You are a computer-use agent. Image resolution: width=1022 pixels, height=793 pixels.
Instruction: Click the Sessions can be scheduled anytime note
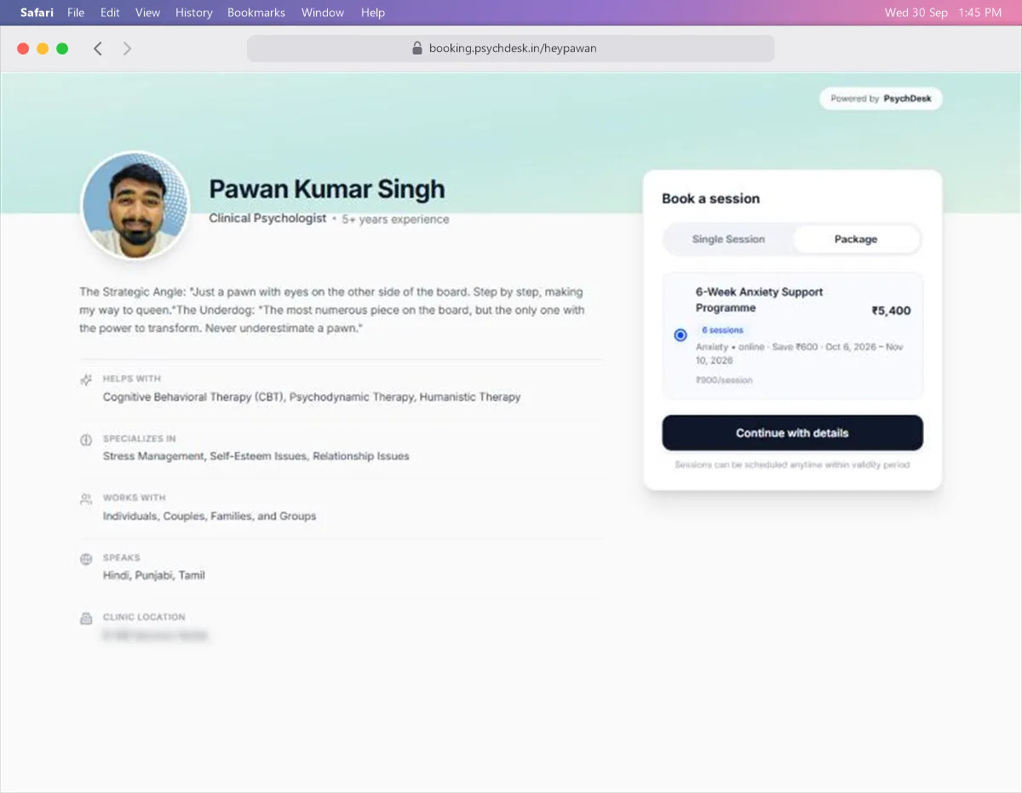792,465
